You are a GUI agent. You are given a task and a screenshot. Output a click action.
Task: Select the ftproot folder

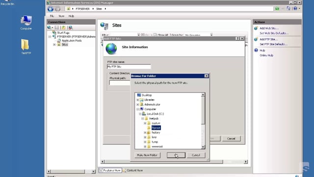156,128
